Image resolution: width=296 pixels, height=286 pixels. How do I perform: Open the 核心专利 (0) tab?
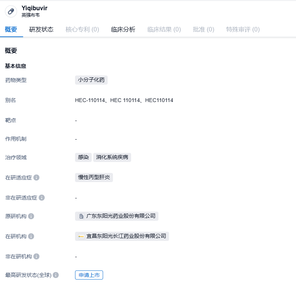click(82, 30)
